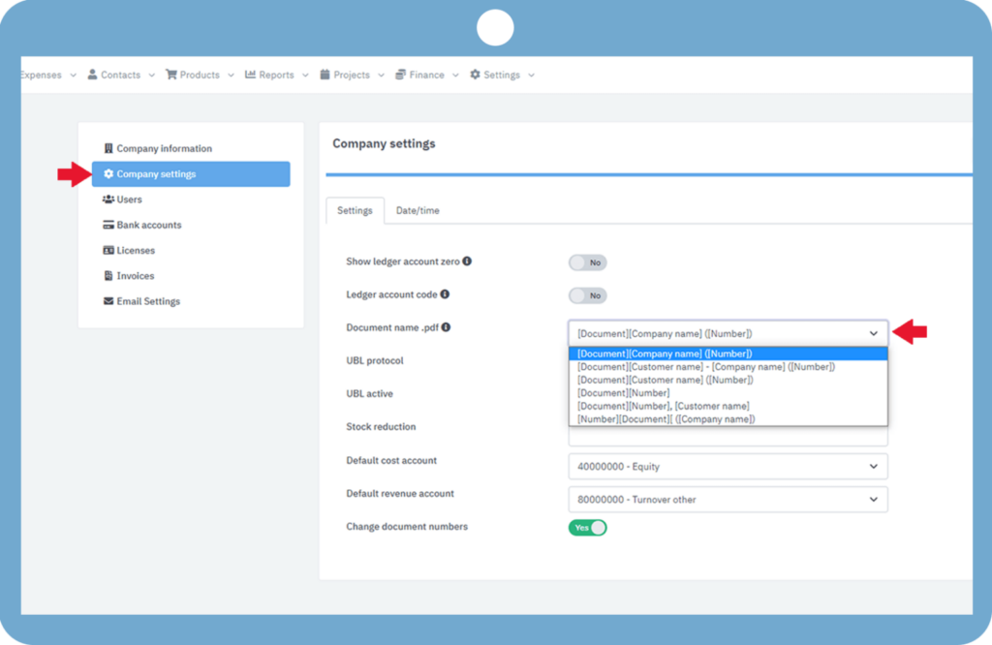Image resolution: width=992 pixels, height=645 pixels.
Task: Enable the Show ledger account zero toggle
Action: click(587, 262)
